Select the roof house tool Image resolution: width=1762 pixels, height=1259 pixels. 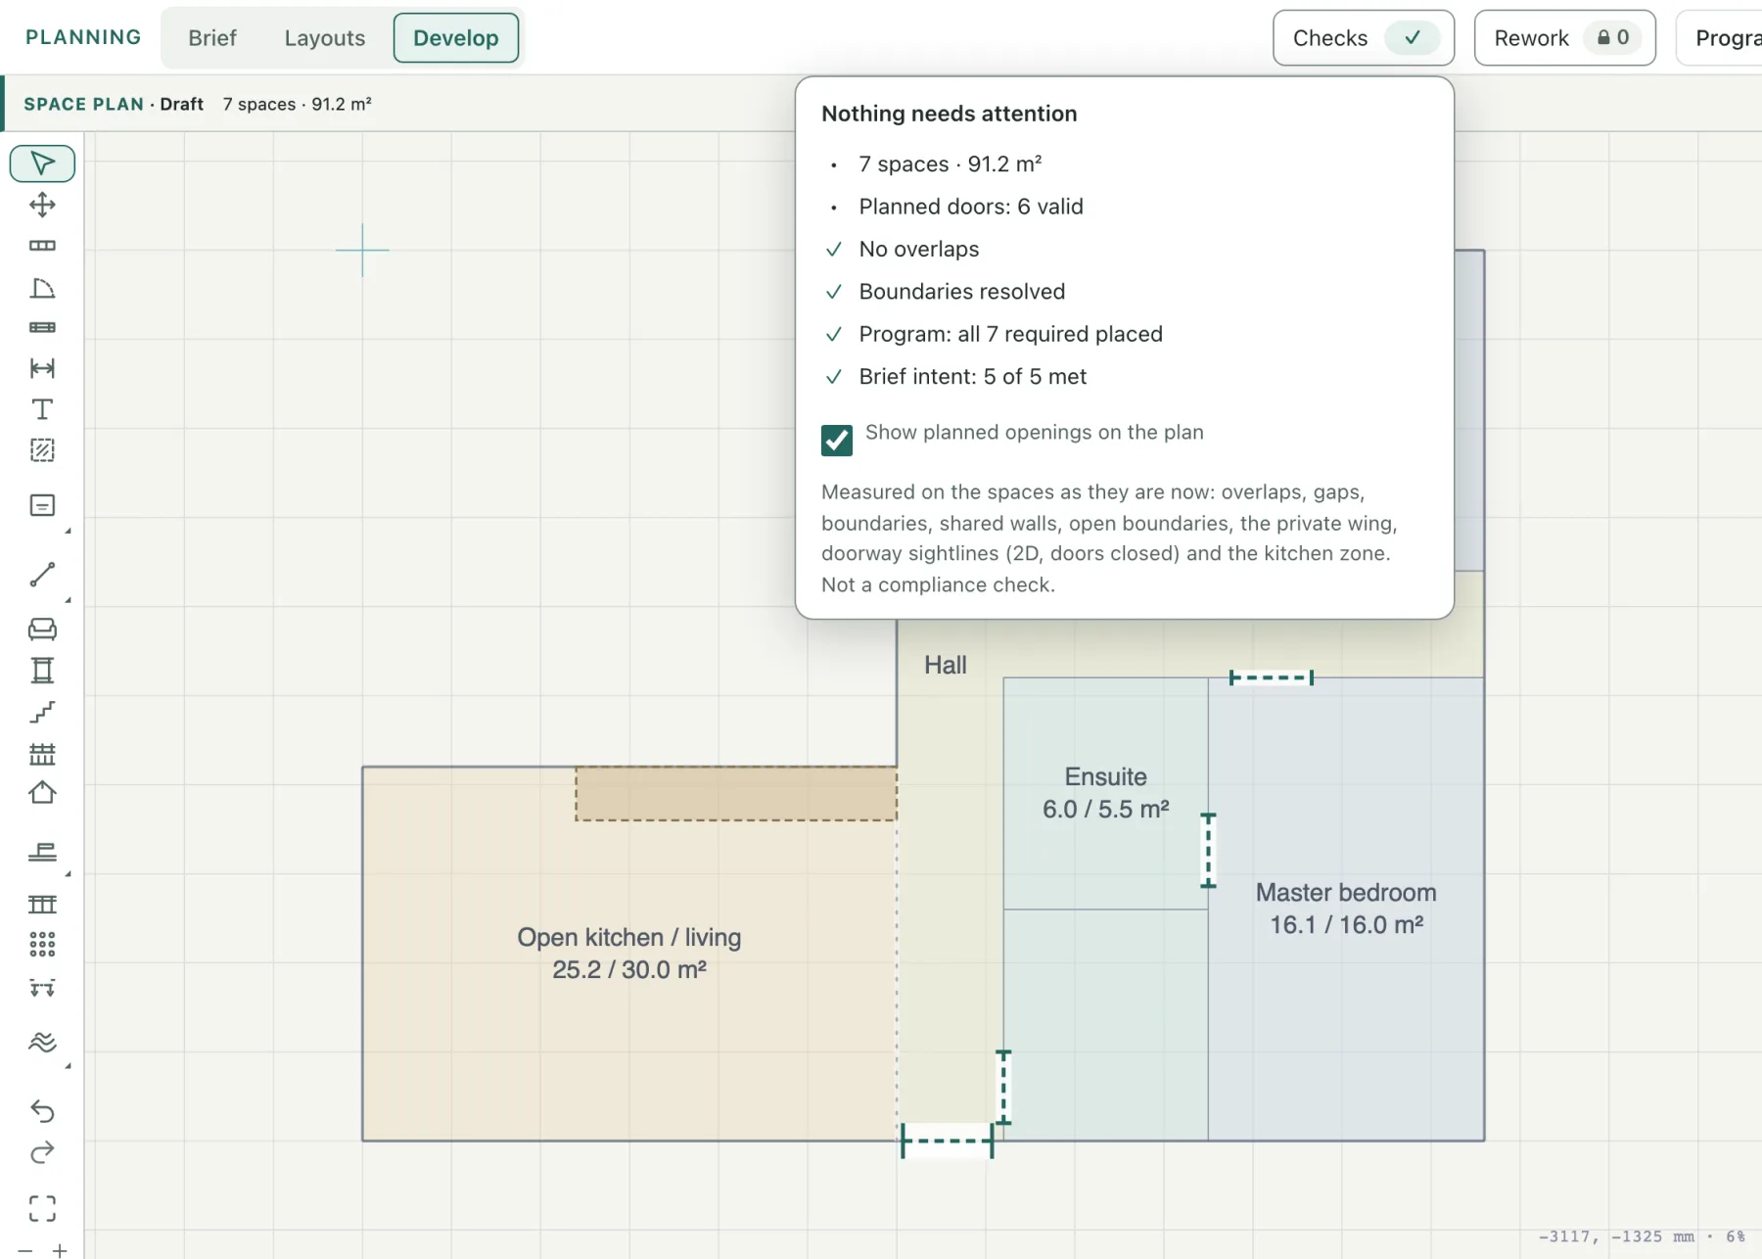[x=42, y=792]
